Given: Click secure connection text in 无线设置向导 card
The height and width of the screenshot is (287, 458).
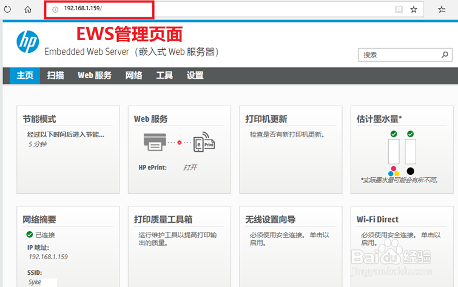Looking at the screenshot, I should (x=289, y=239).
